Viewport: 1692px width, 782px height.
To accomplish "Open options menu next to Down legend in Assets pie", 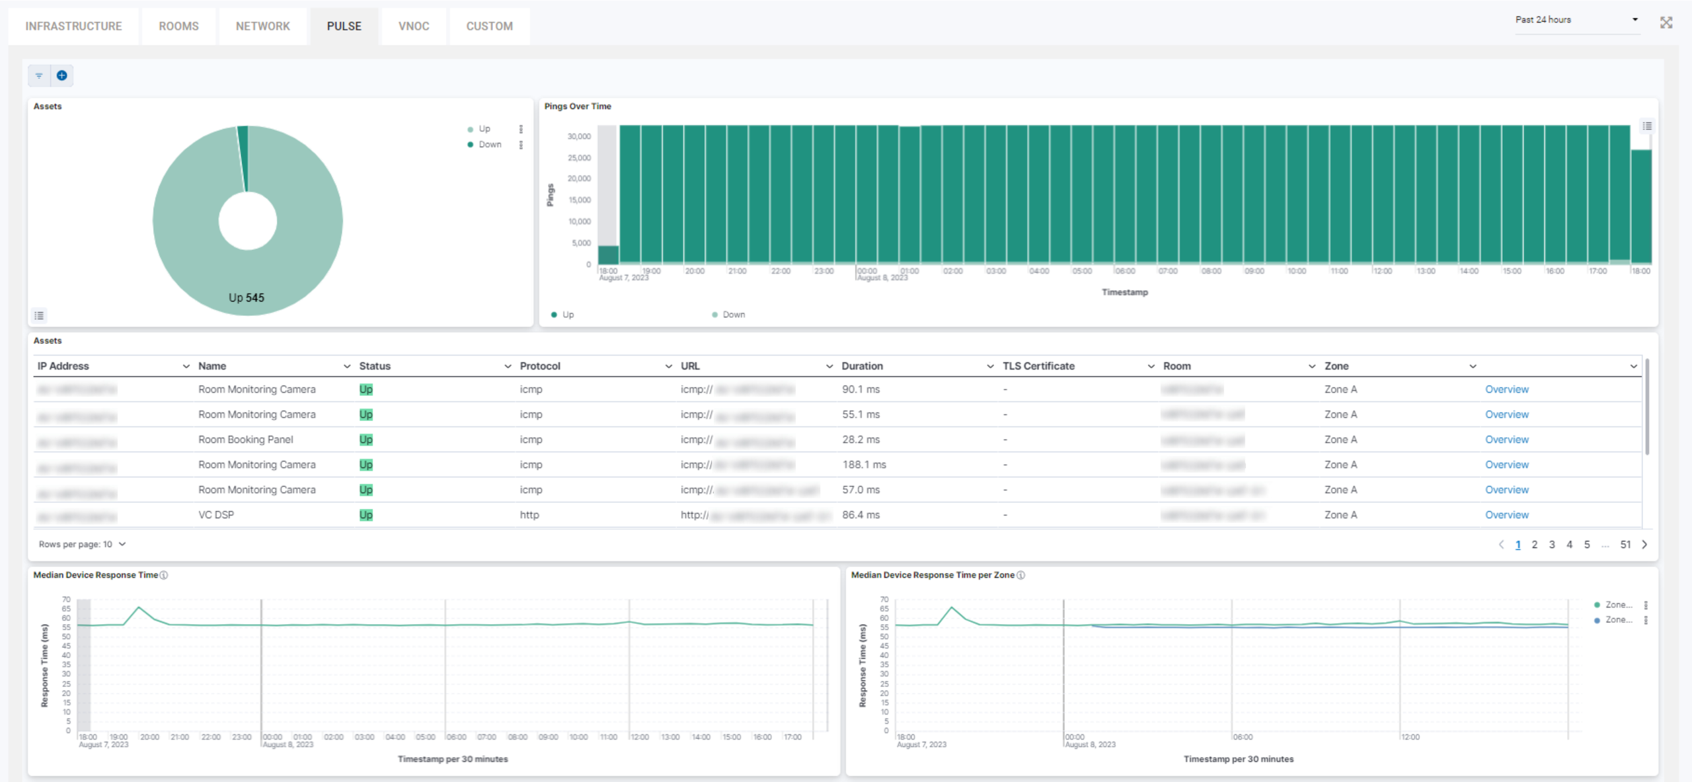I will (x=521, y=145).
